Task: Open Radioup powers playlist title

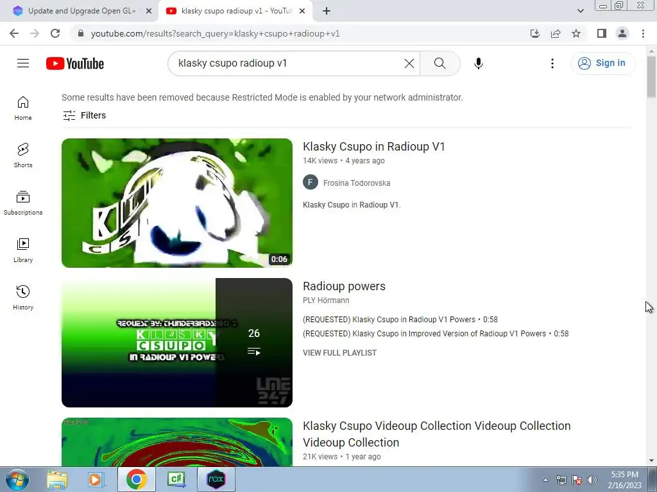Action: 344,286
